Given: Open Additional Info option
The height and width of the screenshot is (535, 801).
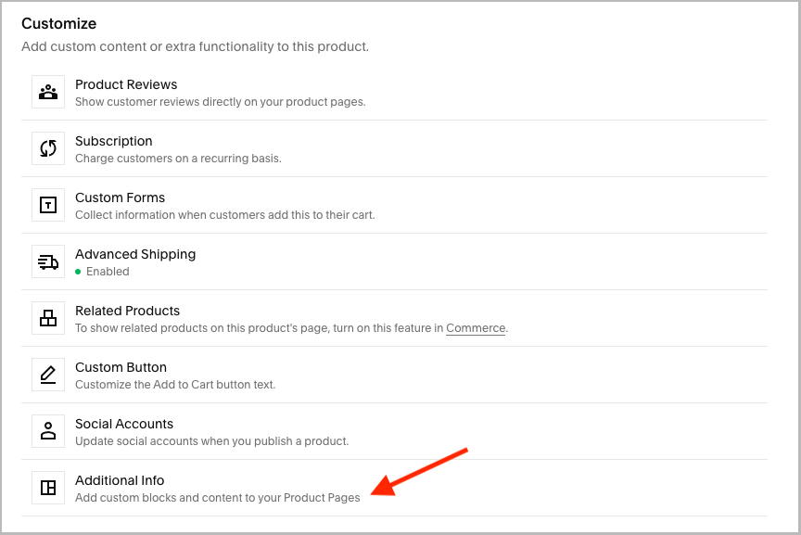Looking at the screenshot, I should (394, 488).
